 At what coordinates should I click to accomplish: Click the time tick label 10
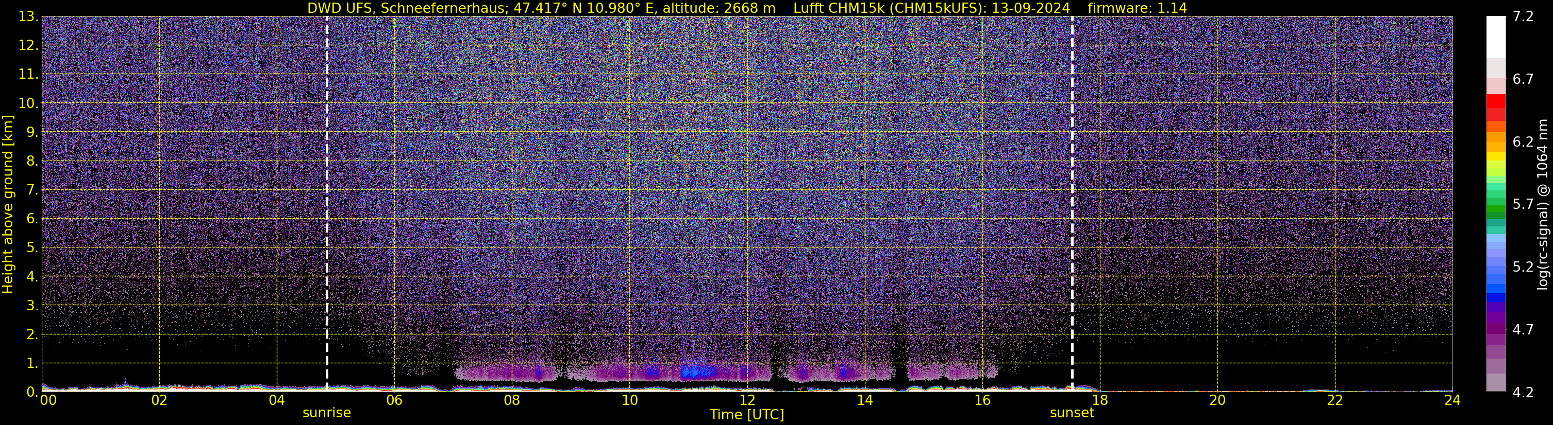(629, 400)
